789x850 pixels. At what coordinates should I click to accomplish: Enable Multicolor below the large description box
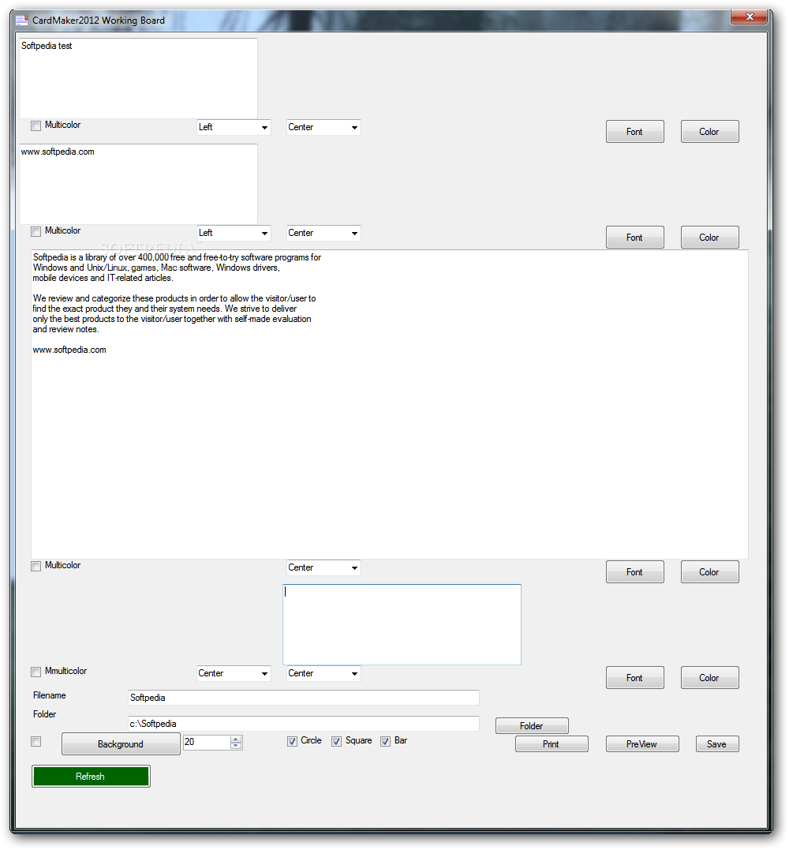[36, 566]
